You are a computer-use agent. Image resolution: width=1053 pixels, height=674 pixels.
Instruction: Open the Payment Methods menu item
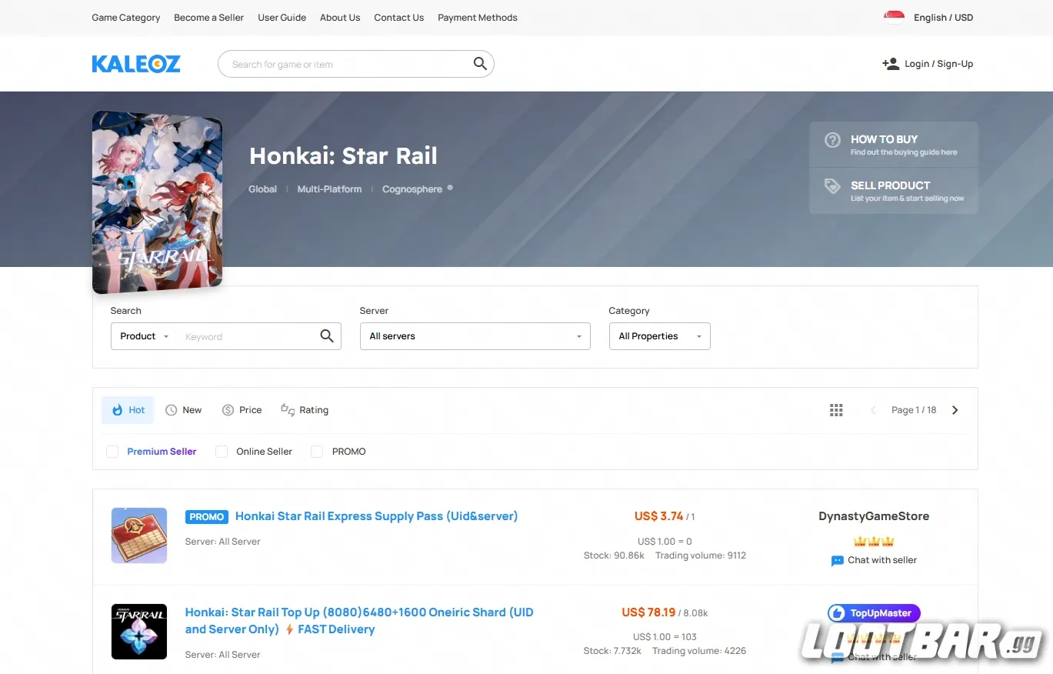click(477, 17)
